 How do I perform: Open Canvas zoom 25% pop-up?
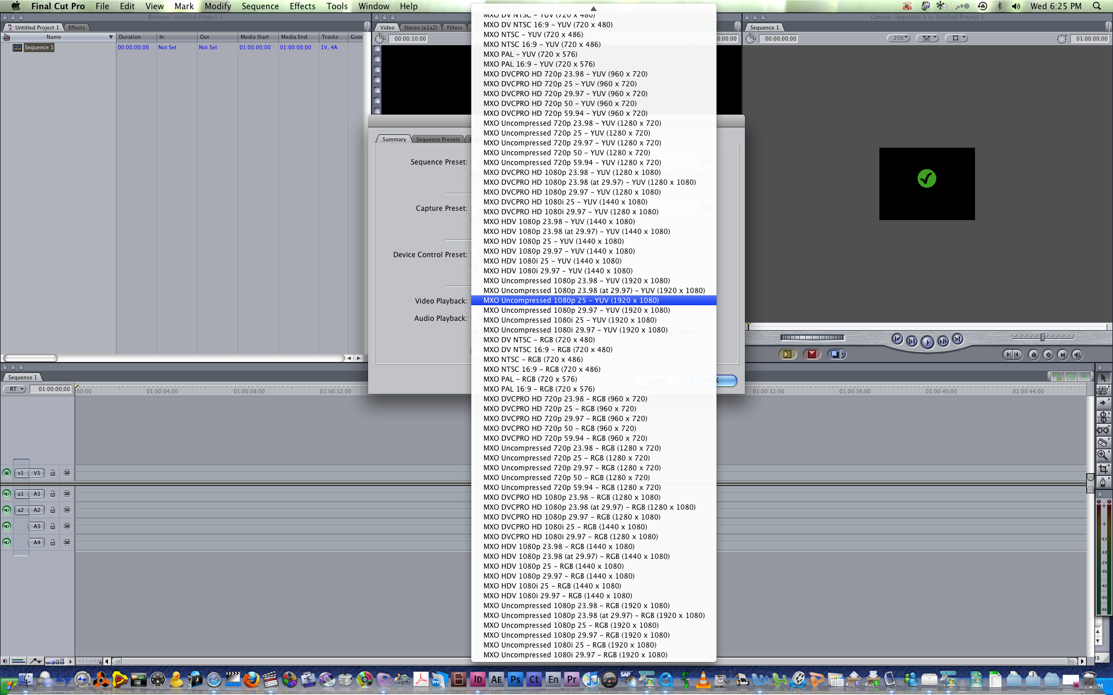click(899, 38)
